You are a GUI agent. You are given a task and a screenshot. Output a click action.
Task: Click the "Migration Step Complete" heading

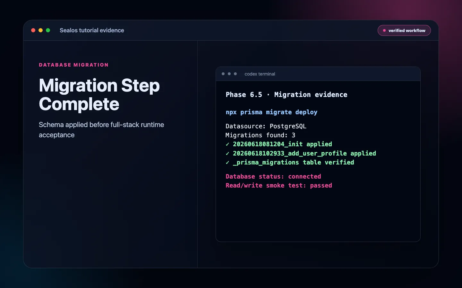tap(99, 95)
